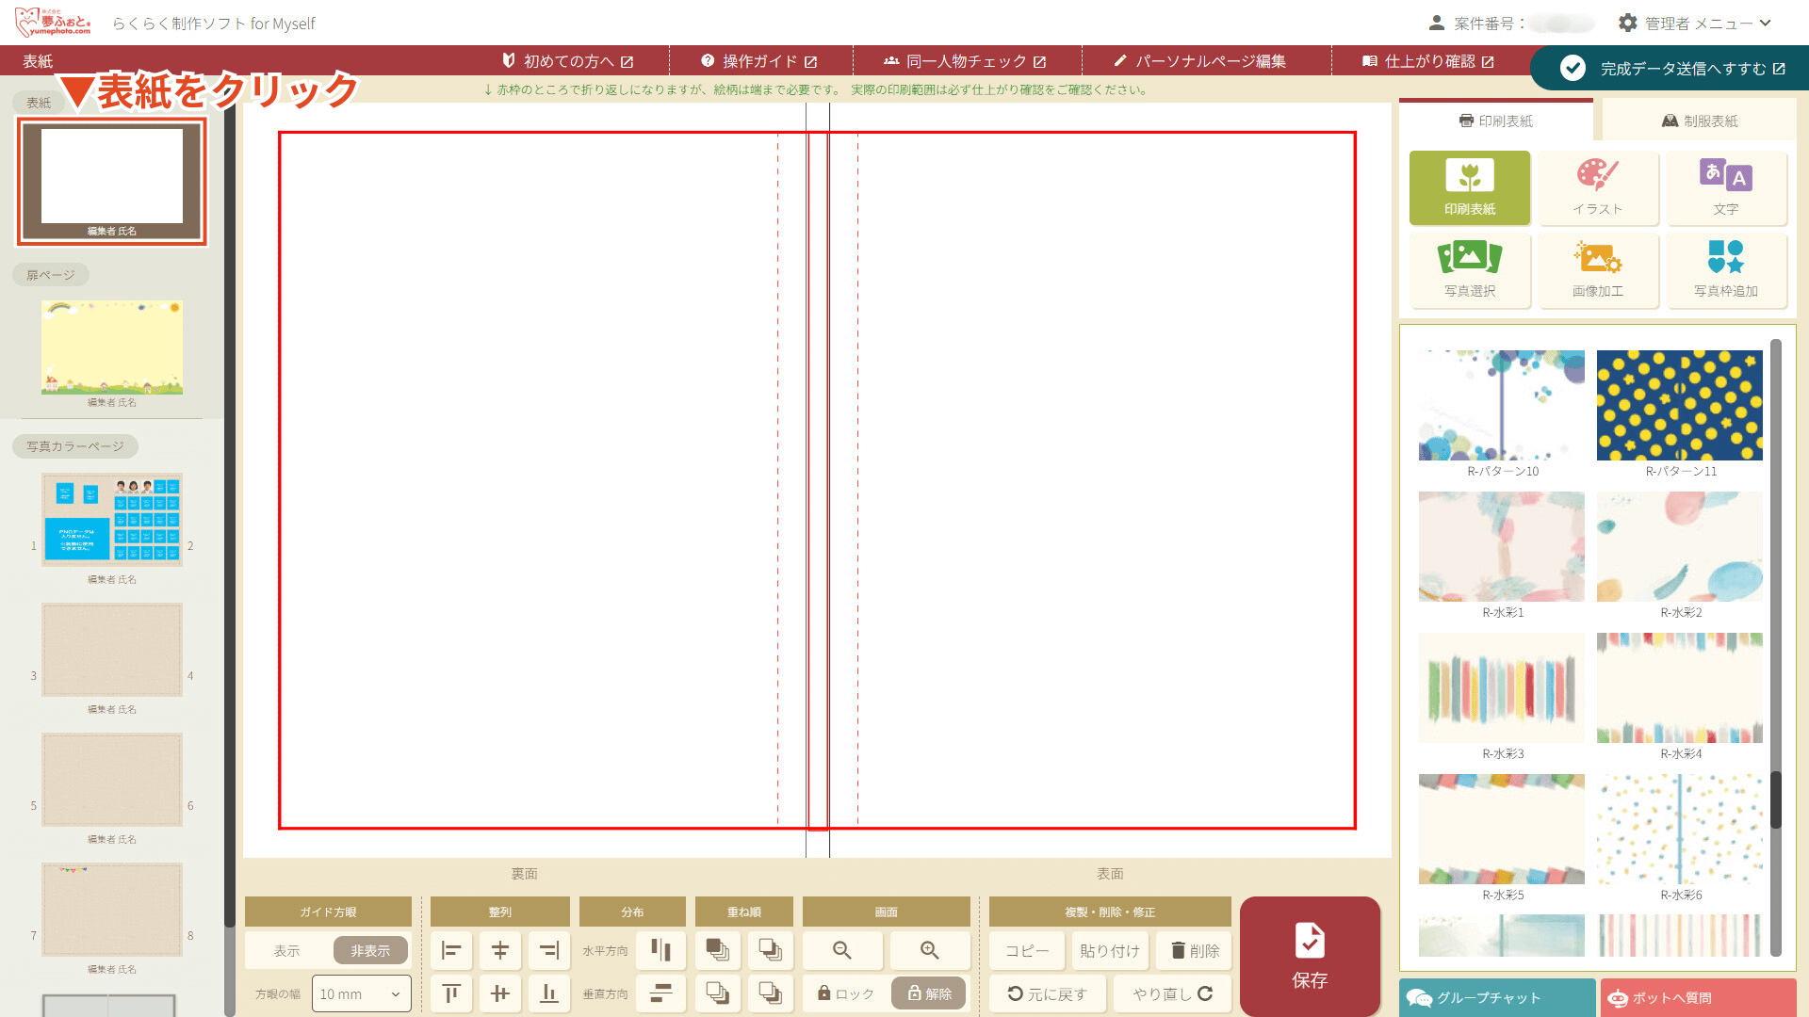Expand the 管理者 メニュー dropdown
Viewport: 1809px width, 1017px height.
pyautogui.click(x=1696, y=23)
